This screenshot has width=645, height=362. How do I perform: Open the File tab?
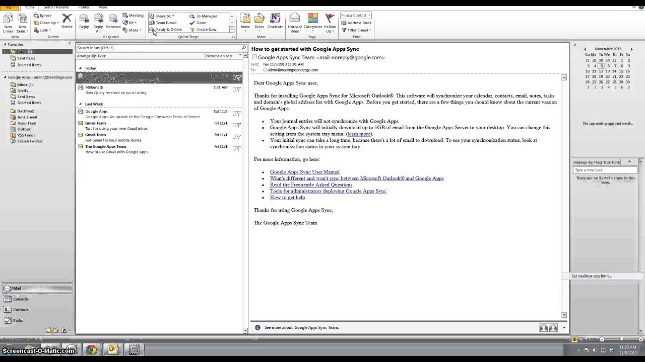(9, 7)
